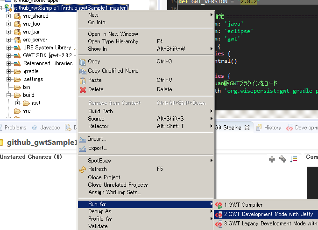Run as 3 GWT Legacy Development Mode
This screenshot has height=230, width=318.
point(266,224)
